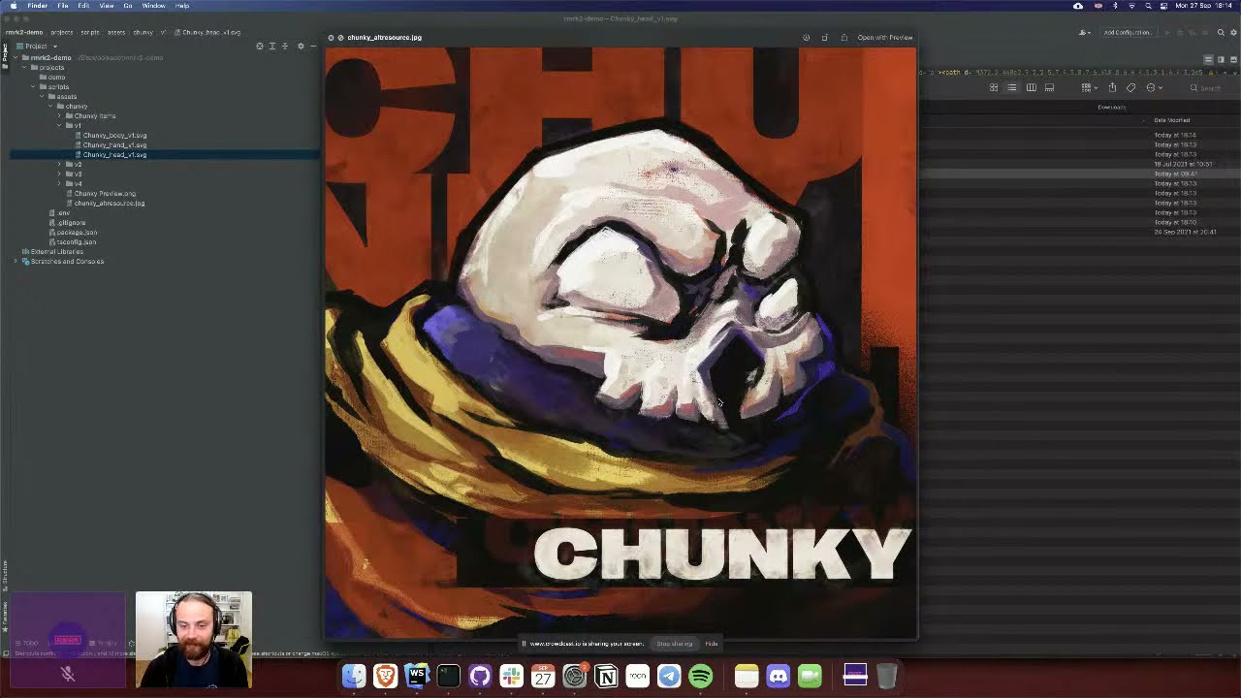1241x698 pixels.
Task: Open the Trash in the dock
Action: click(886, 675)
